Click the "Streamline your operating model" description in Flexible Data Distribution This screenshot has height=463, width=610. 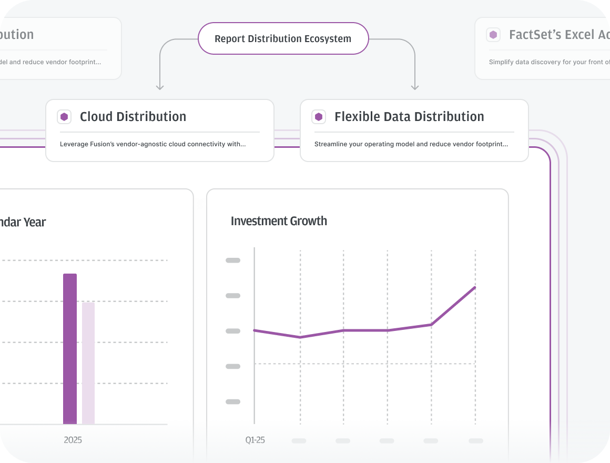tap(411, 144)
